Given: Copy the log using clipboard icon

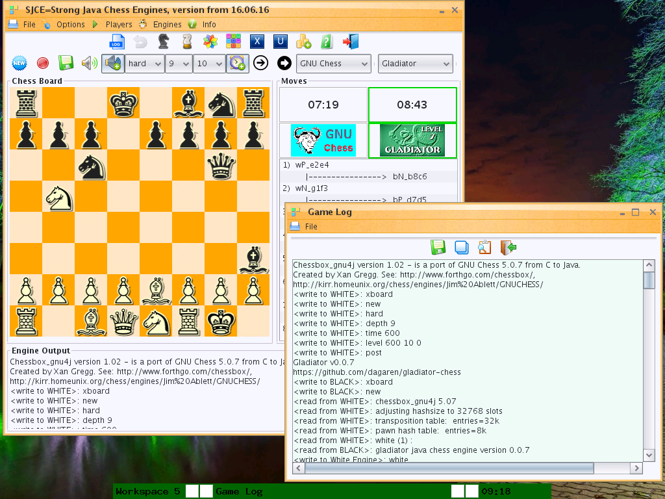Looking at the screenshot, I should click(x=462, y=248).
